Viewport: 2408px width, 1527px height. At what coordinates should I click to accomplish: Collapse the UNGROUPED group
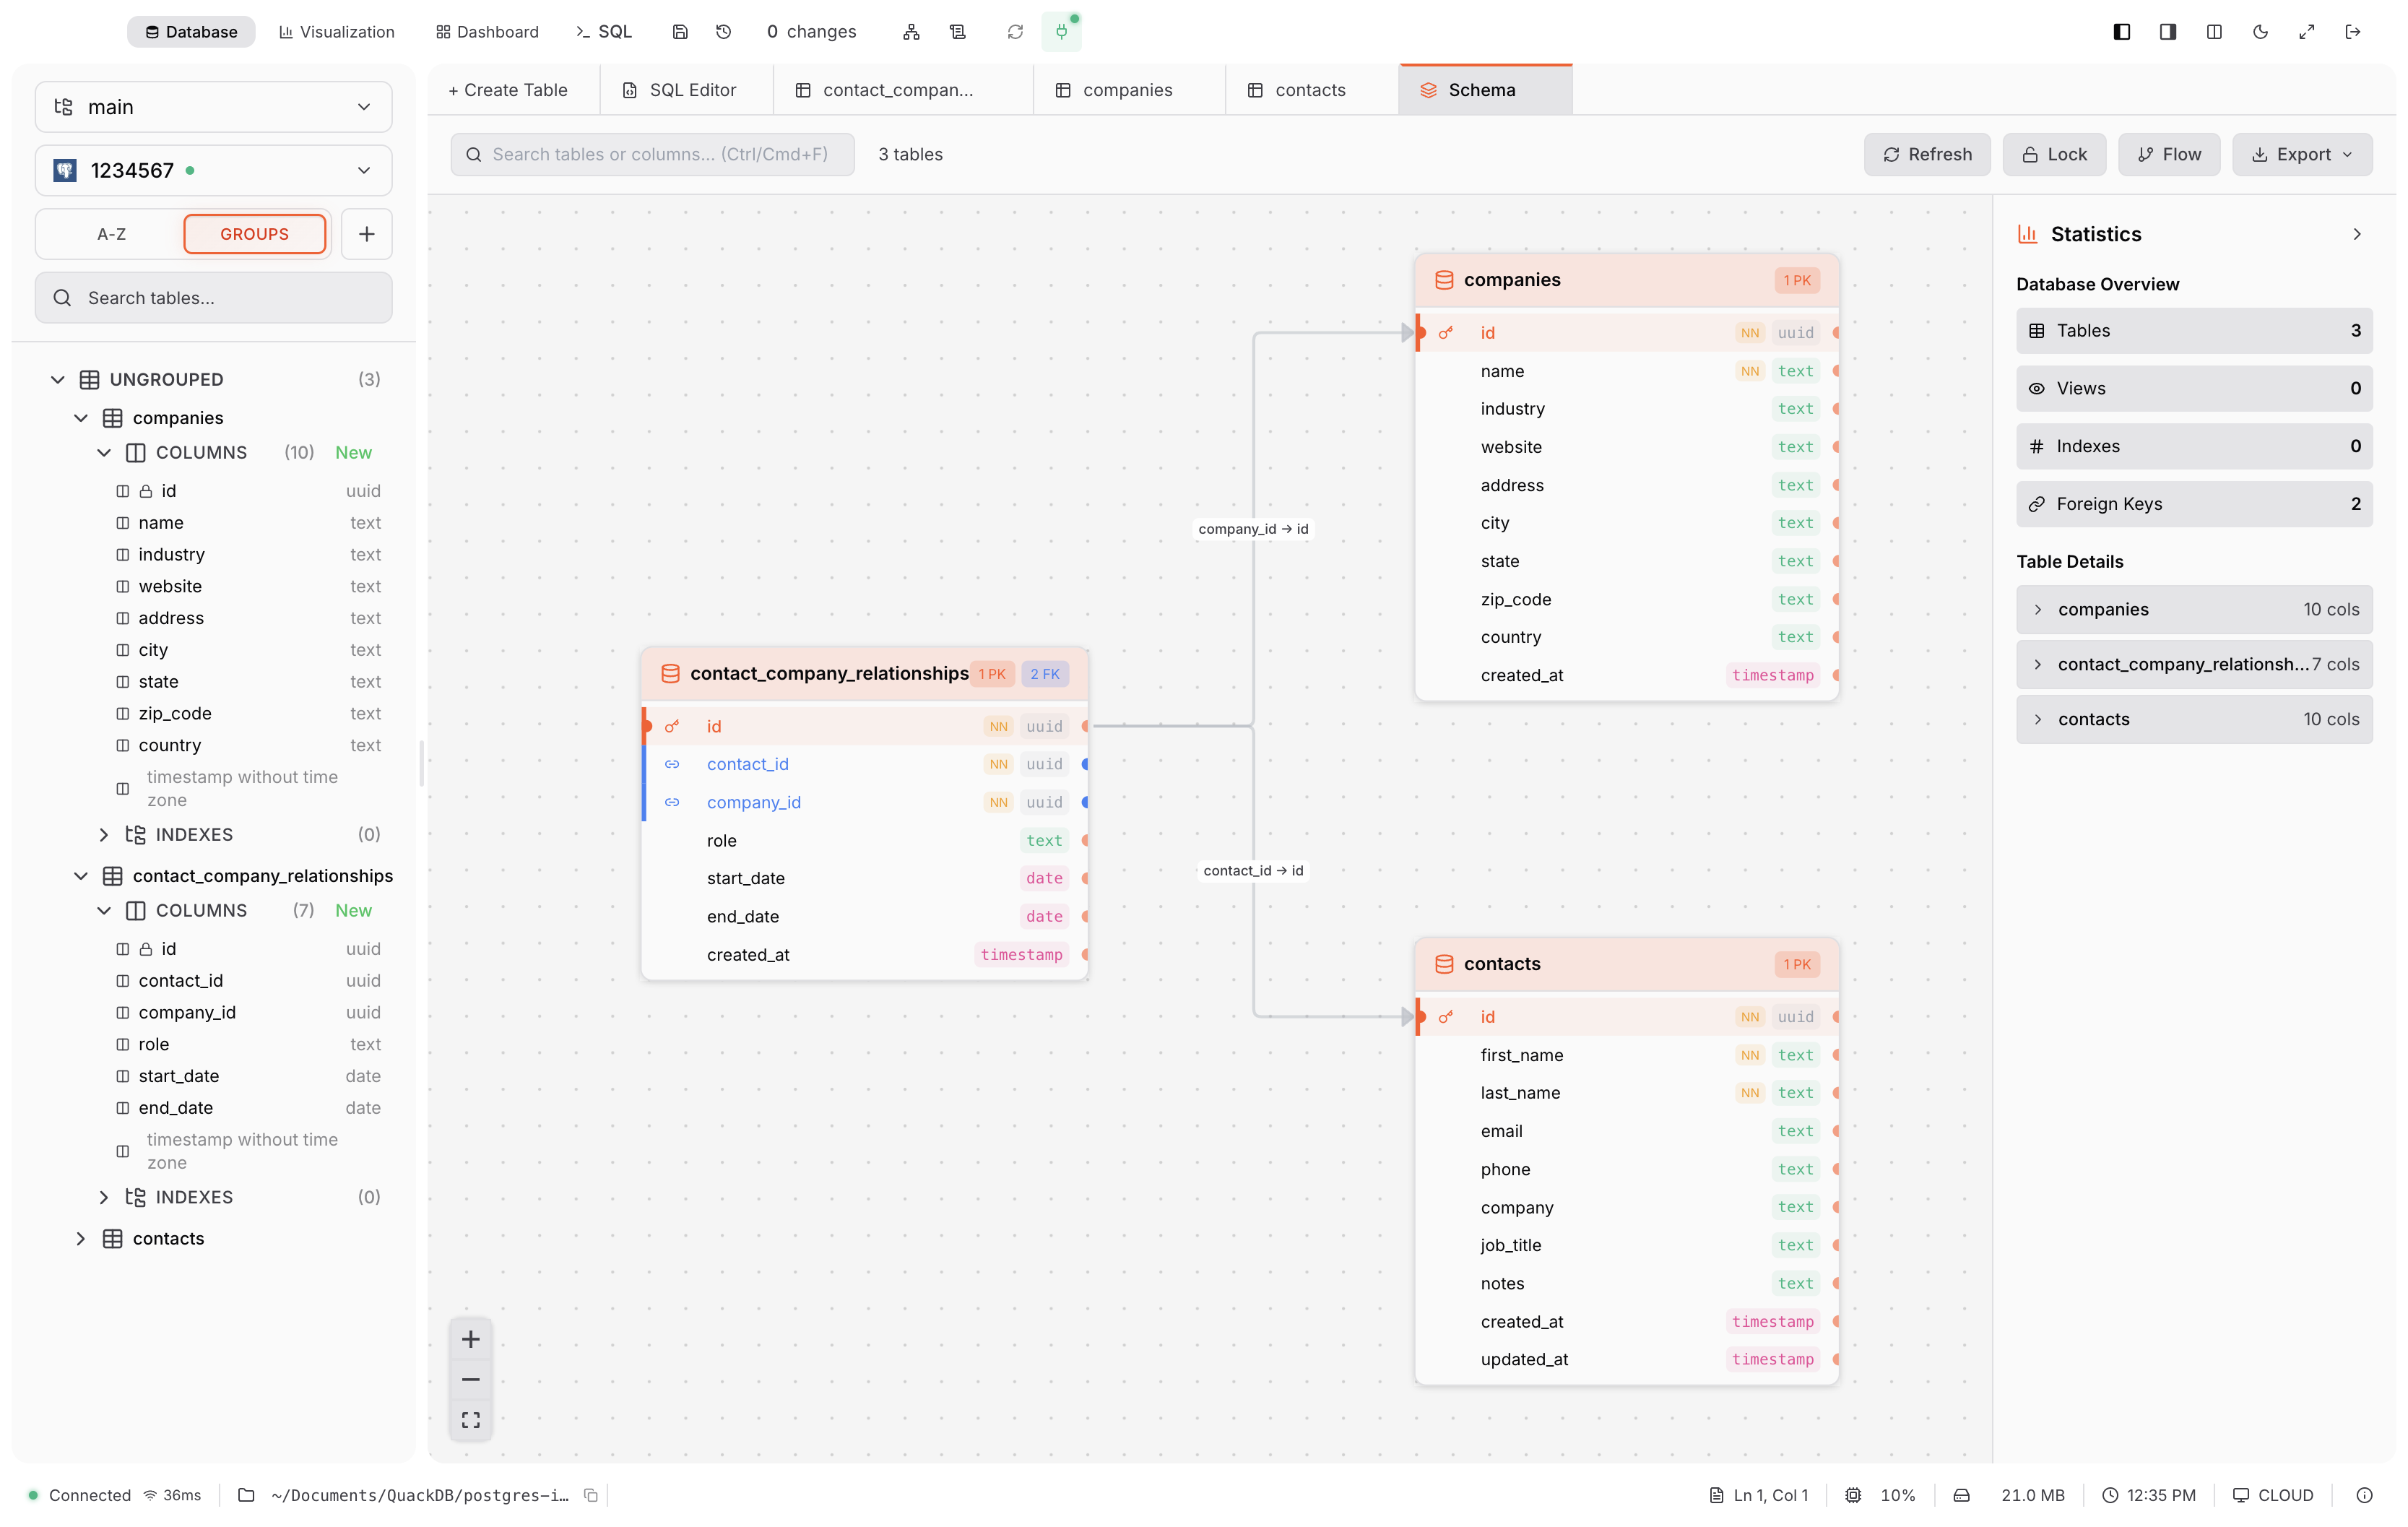coord(57,380)
